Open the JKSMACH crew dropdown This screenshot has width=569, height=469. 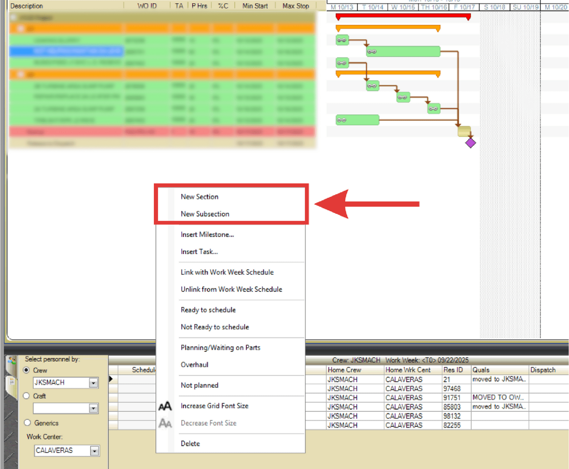(x=93, y=383)
